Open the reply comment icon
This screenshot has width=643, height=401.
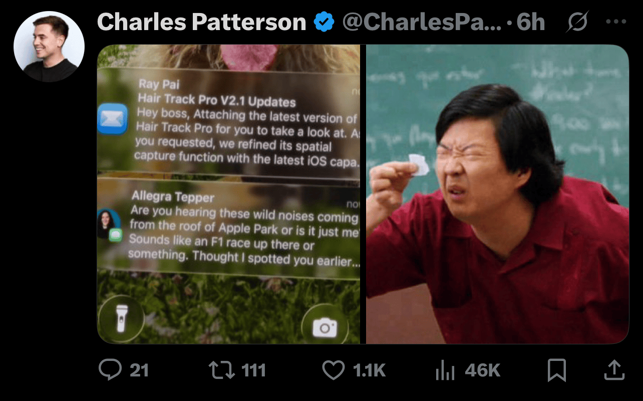[x=110, y=370]
